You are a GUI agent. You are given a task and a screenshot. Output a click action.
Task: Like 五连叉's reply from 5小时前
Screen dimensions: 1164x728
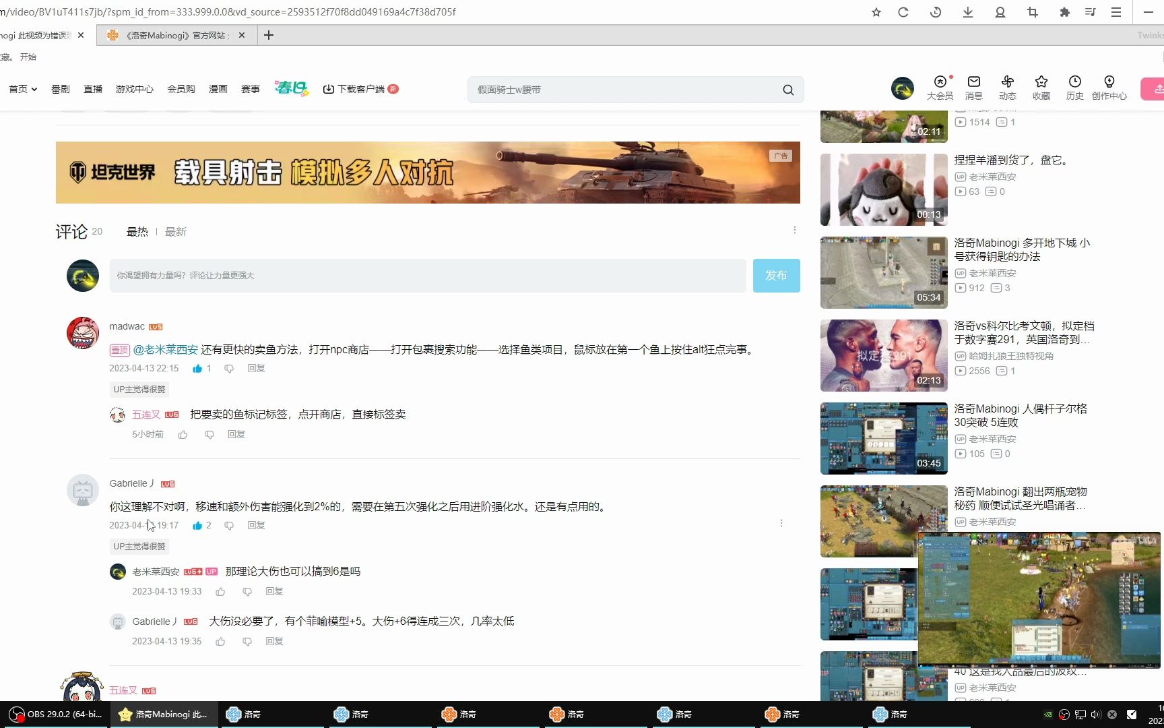tap(183, 435)
